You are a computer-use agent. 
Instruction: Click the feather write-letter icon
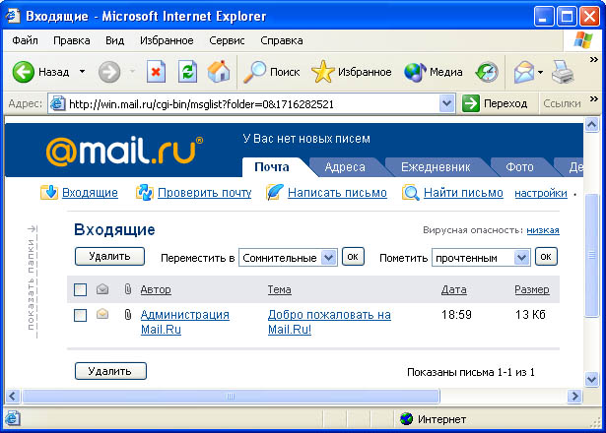pos(275,192)
